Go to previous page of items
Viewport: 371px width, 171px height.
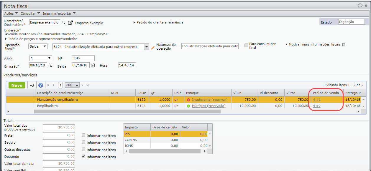53,85
